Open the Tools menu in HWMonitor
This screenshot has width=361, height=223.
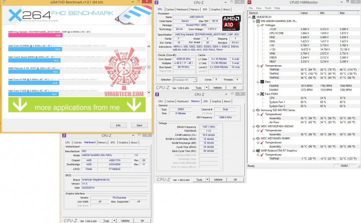(x=268, y=8)
